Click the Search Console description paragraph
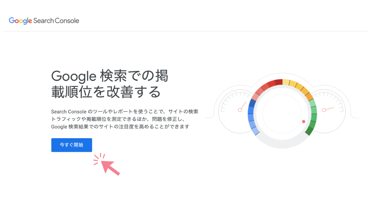368x215 pixels. tap(125, 119)
